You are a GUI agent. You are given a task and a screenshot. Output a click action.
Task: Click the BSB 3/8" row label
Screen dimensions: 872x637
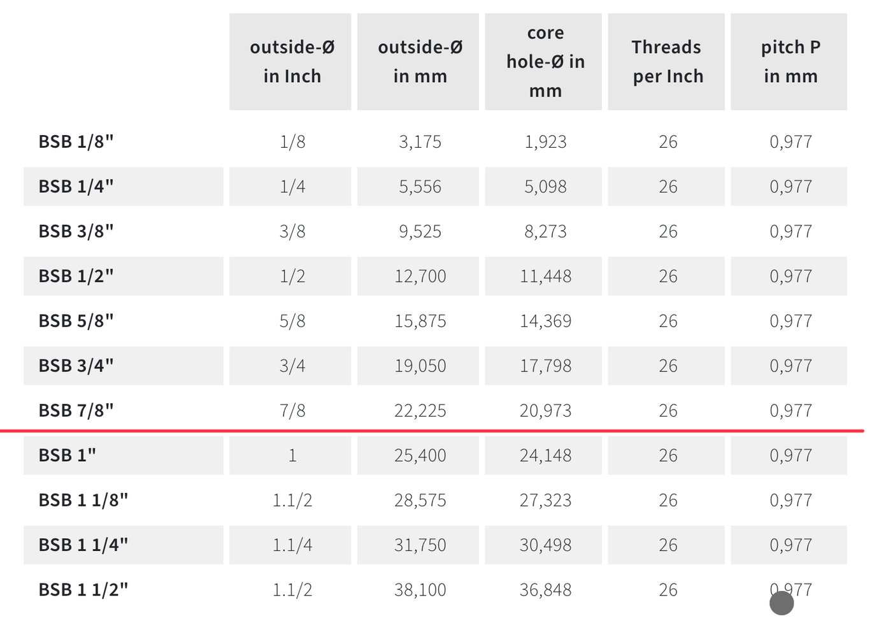tap(76, 231)
